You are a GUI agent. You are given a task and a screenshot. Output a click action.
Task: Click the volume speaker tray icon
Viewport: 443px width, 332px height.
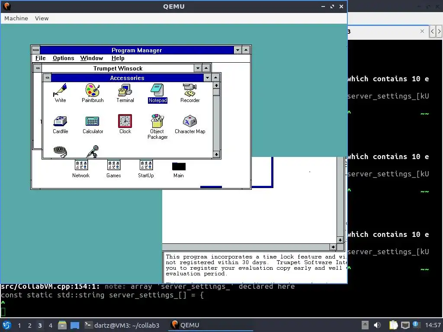coord(377,325)
